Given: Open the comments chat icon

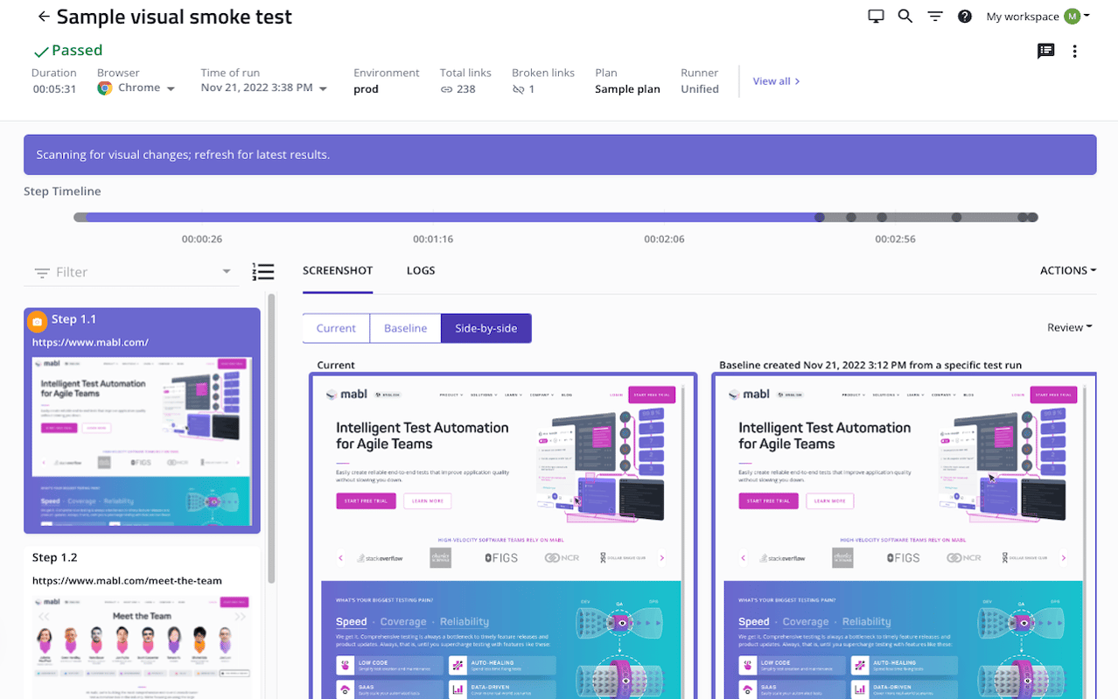Looking at the screenshot, I should tap(1045, 51).
